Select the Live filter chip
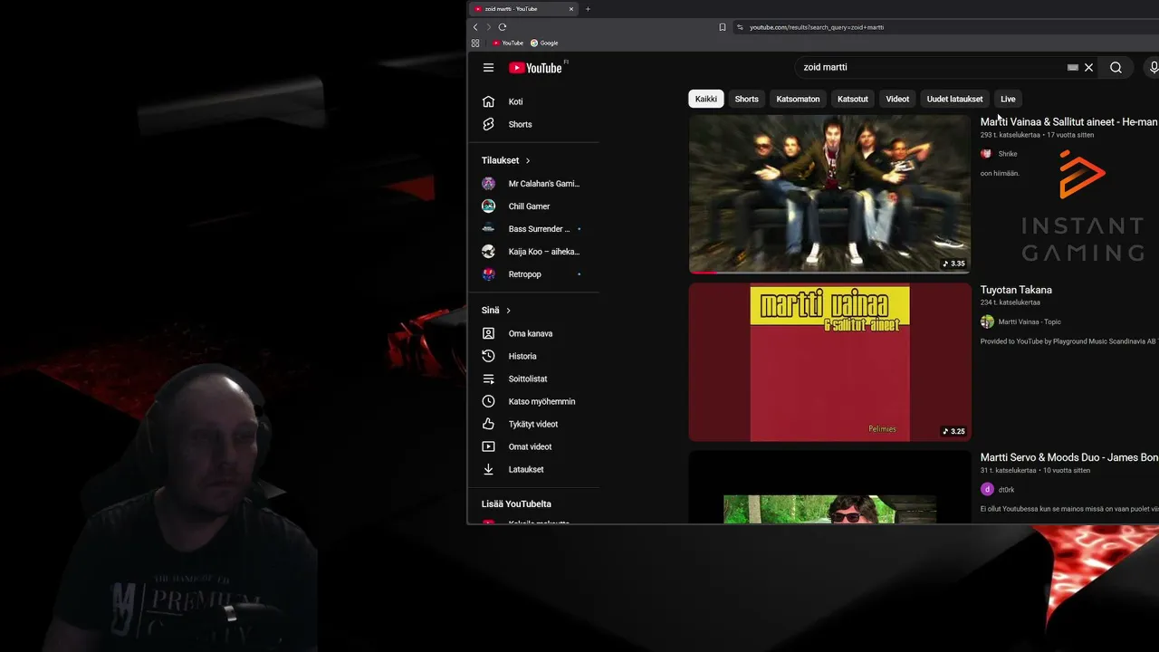 click(x=1008, y=99)
